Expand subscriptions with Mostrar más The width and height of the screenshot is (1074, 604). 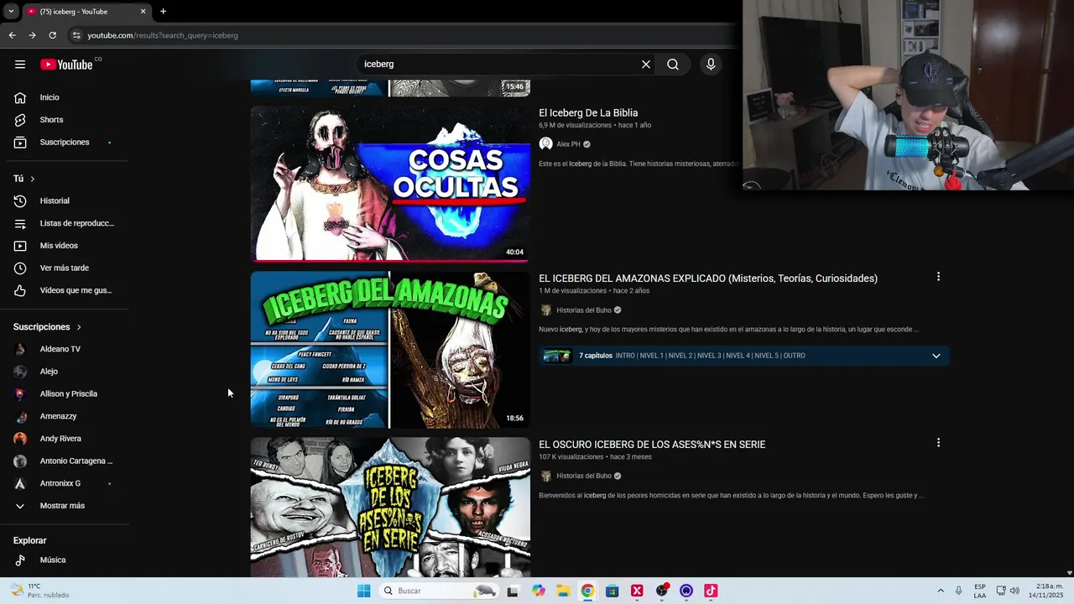pyautogui.click(x=64, y=506)
